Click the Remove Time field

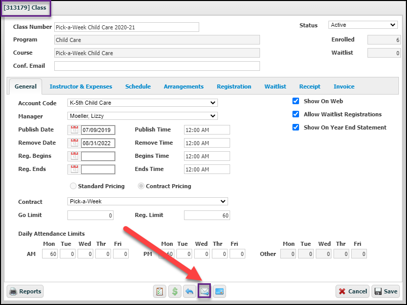pyautogui.click(x=207, y=143)
